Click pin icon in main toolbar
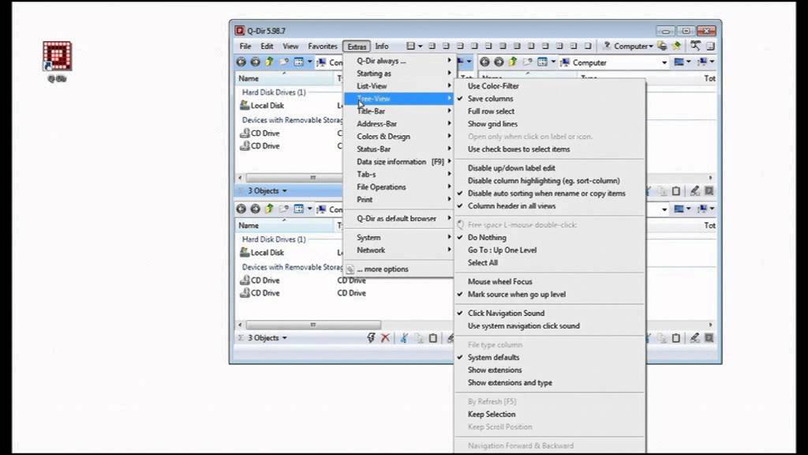 [x=676, y=46]
